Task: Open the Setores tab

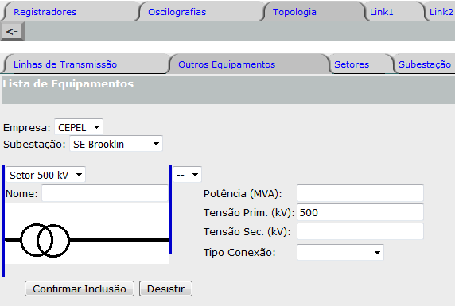Action: point(352,64)
